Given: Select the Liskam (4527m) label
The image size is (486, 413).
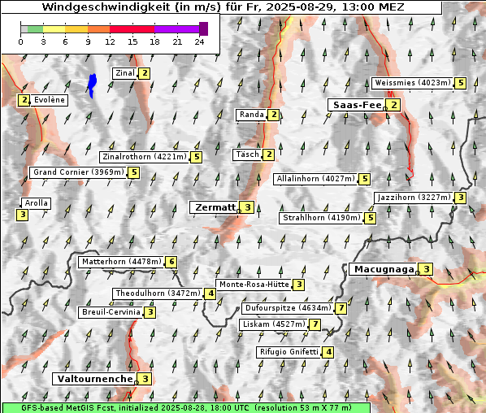Looking at the screenshot, I should (x=274, y=324).
